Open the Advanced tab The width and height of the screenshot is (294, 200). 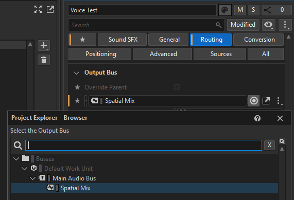coord(162,54)
